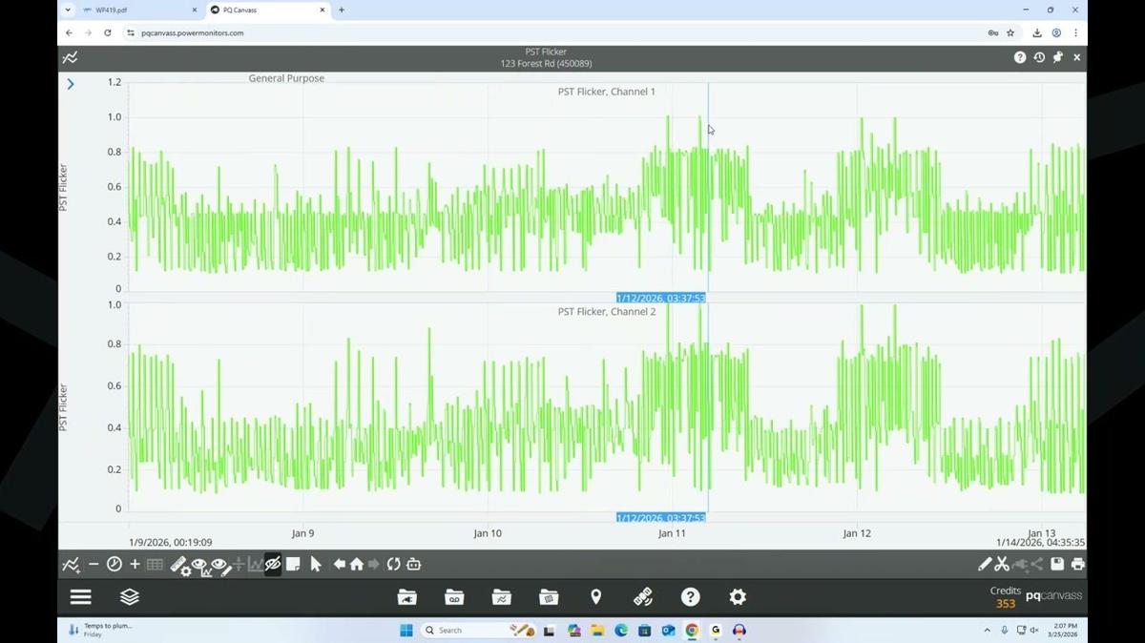Zoom out using the minus icon

coord(93,564)
